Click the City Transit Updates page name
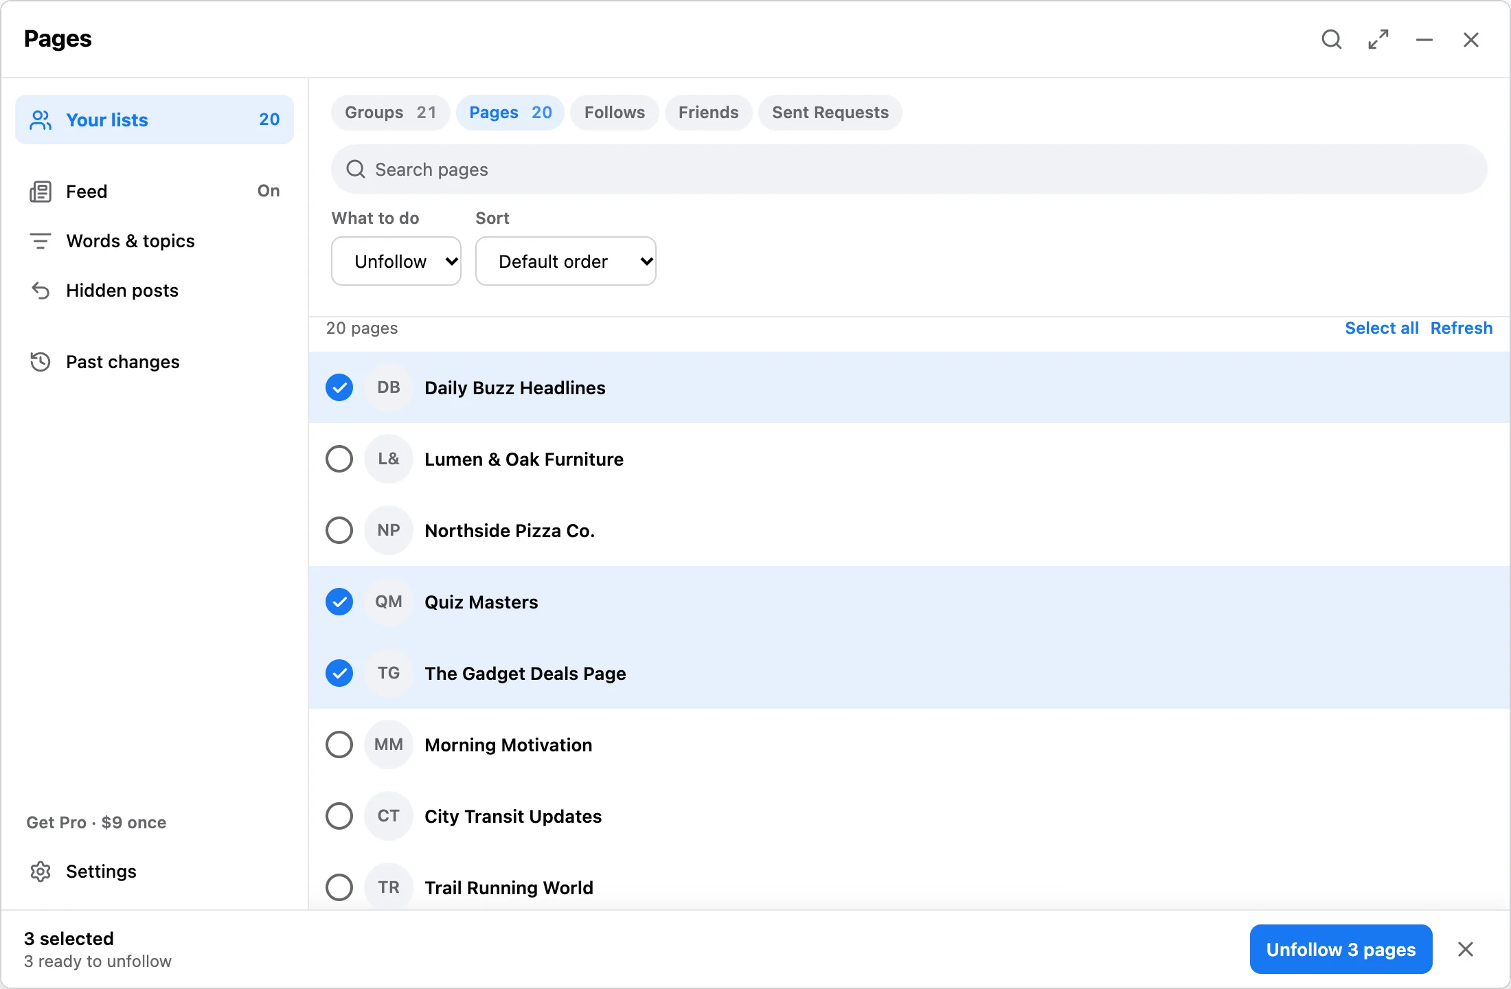Screen dimensions: 1511x989 click(513, 816)
